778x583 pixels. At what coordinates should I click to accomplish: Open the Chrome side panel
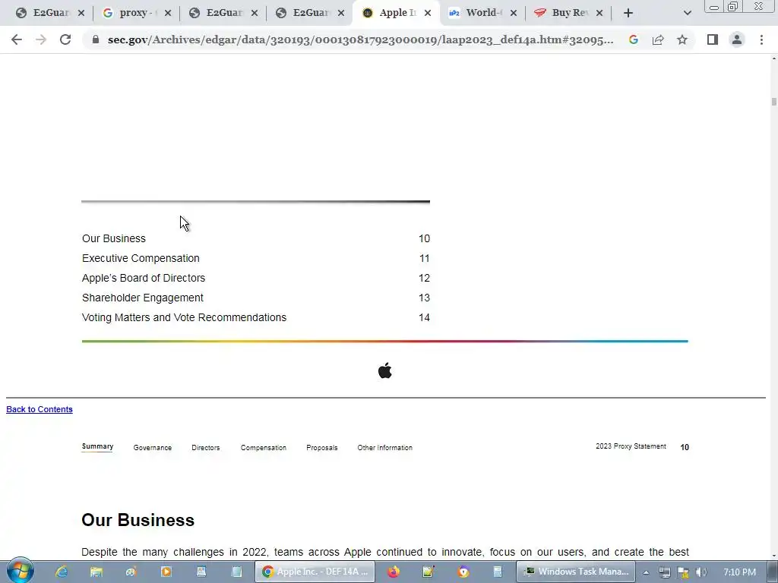point(713,39)
